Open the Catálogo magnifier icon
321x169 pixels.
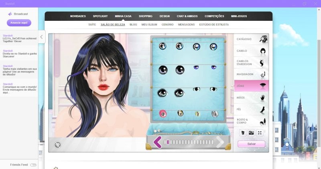(263, 39)
